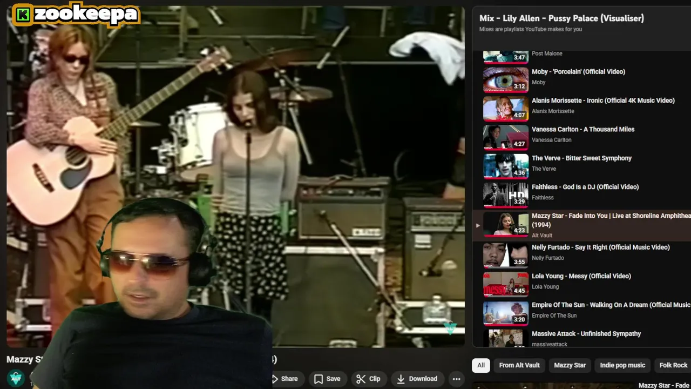Download the video
691x389 pixels.
417,379
